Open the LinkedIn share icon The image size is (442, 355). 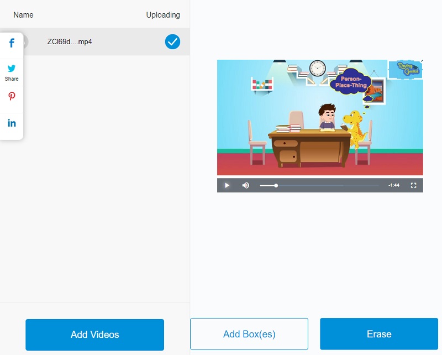point(12,123)
